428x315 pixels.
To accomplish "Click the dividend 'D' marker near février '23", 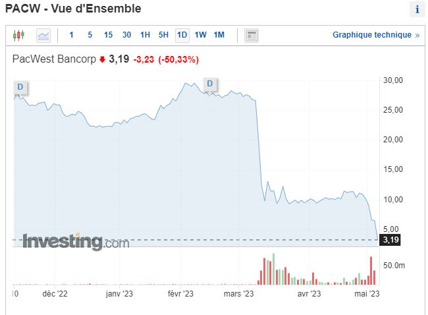I will (210, 83).
